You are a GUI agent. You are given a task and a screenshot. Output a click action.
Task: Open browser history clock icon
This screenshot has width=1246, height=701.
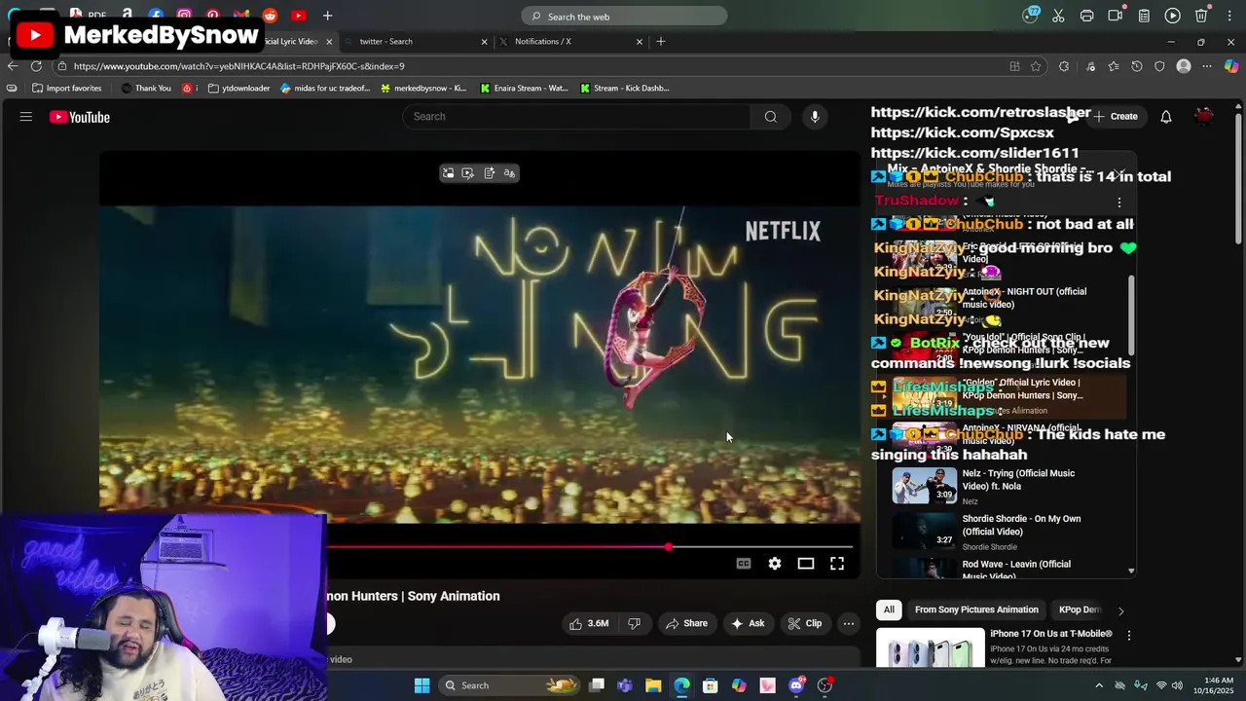tap(1136, 66)
